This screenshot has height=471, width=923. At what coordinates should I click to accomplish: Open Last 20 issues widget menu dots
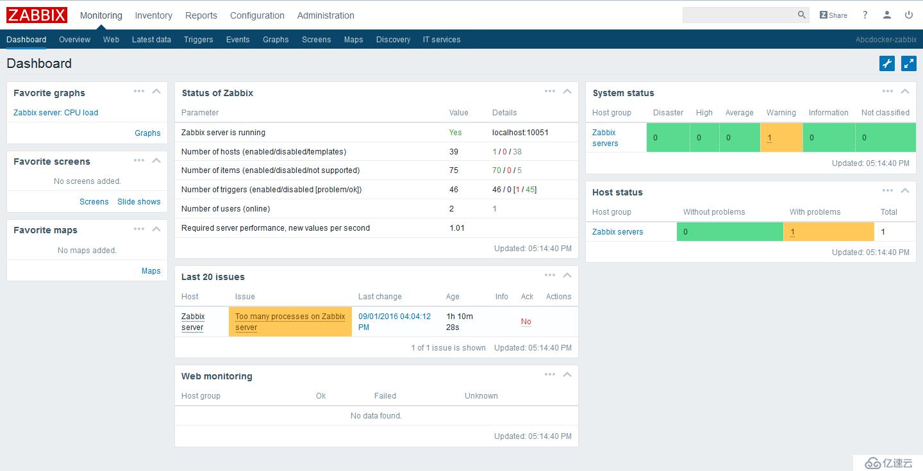pos(550,275)
